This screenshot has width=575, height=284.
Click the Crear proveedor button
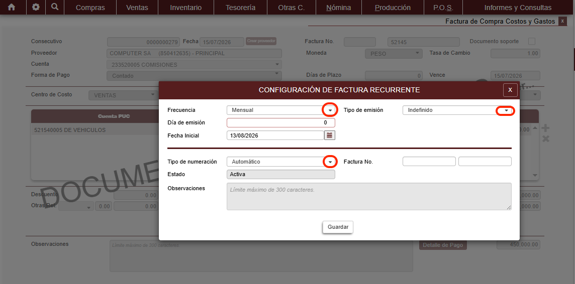tap(261, 41)
